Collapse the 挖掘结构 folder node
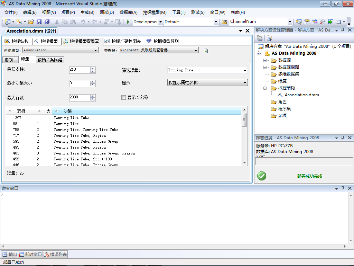354x266 pixels. pyautogui.click(x=265, y=88)
